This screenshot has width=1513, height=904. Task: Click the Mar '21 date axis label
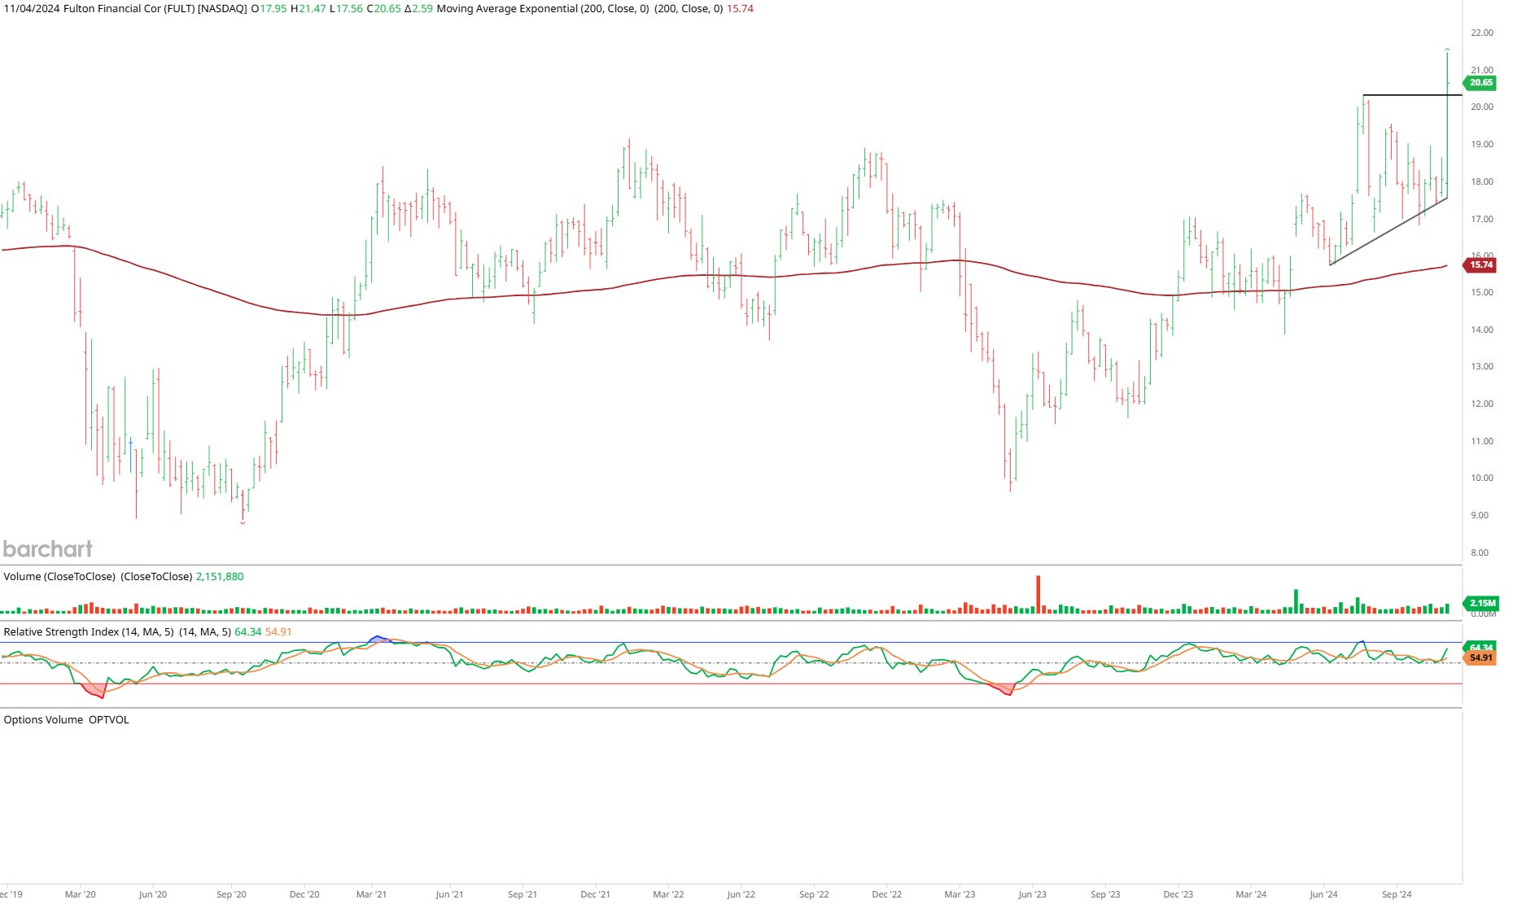pos(371,894)
